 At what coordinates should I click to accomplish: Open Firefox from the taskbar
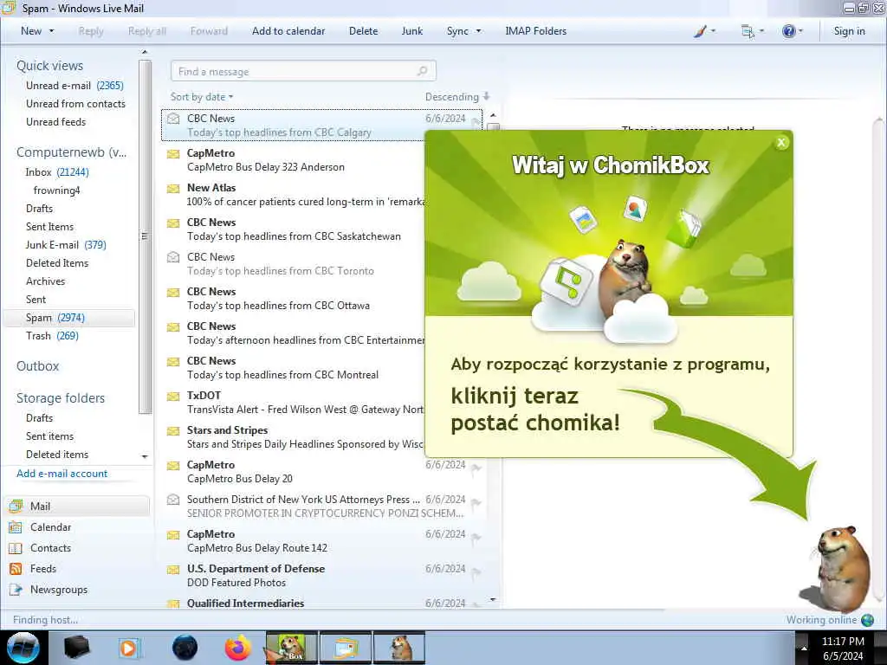(x=238, y=648)
